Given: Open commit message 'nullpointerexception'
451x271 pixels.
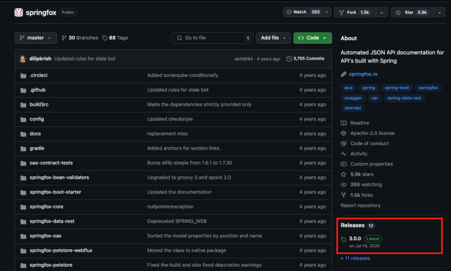Looking at the screenshot, I should pyautogui.click(x=171, y=207).
